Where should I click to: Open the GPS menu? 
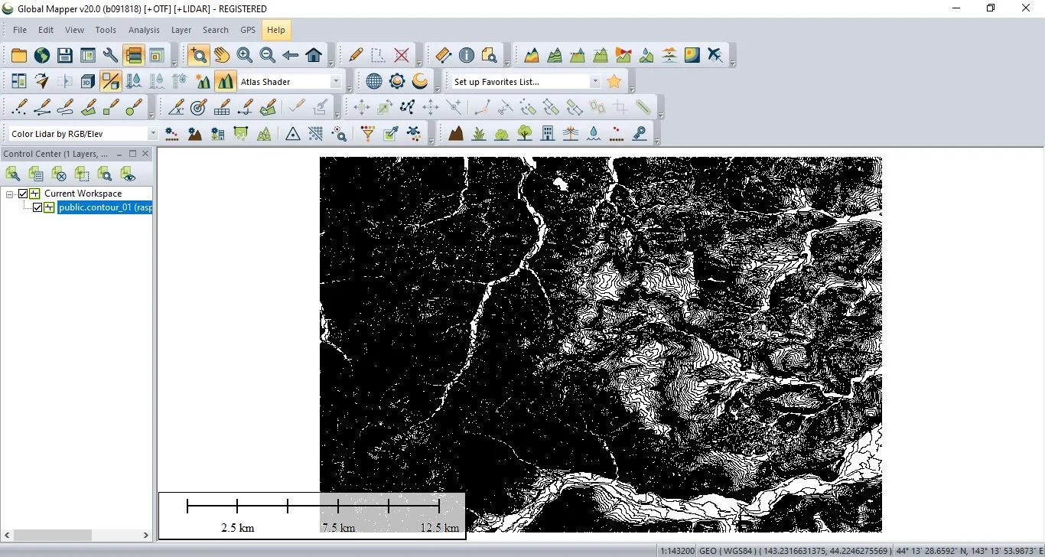pos(247,30)
